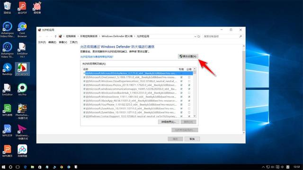The width and height of the screenshot is (303, 170).
Task: Toggle the name checkbox for OneConnect row
Action: 84,77
